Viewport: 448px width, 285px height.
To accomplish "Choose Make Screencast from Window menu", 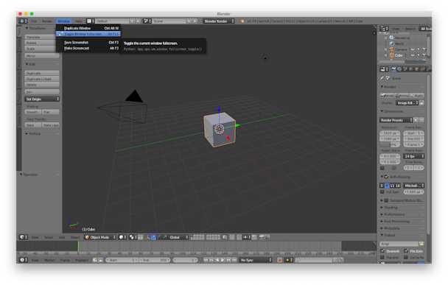I will 88,49.
